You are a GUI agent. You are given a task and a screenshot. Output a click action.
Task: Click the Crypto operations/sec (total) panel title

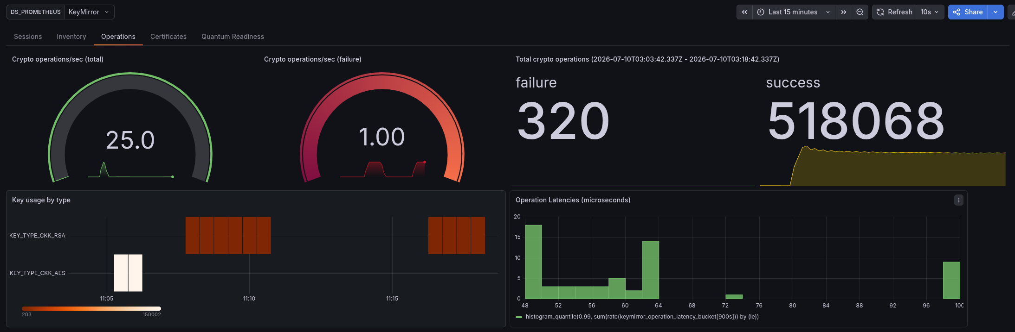(58, 59)
